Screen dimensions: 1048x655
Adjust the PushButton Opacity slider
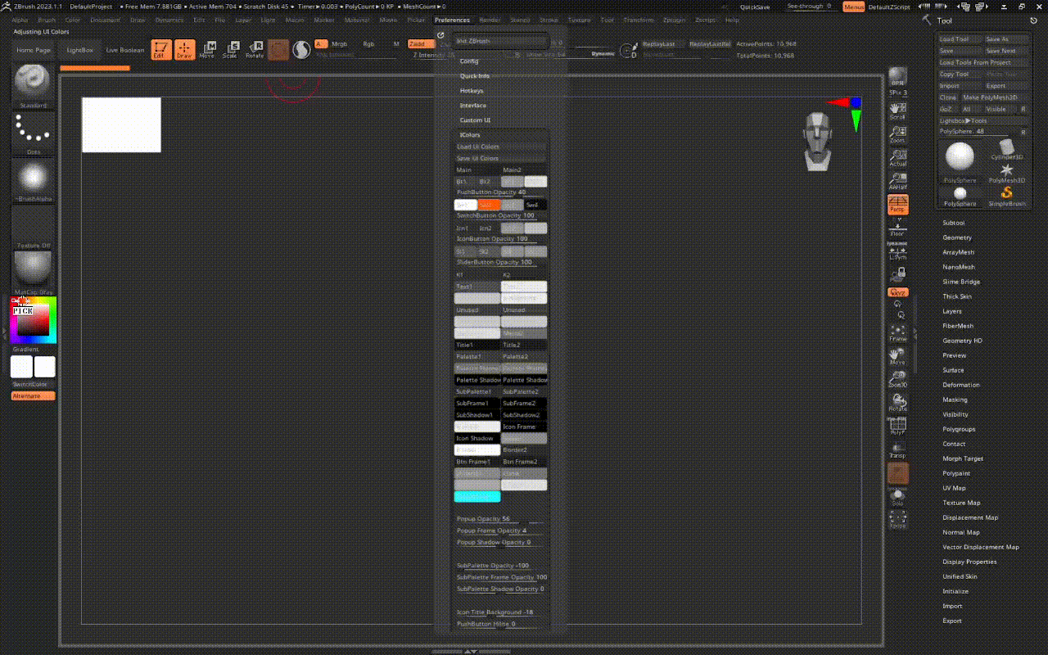tap(500, 192)
